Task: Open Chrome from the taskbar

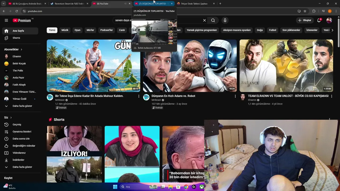Action: coord(186,187)
